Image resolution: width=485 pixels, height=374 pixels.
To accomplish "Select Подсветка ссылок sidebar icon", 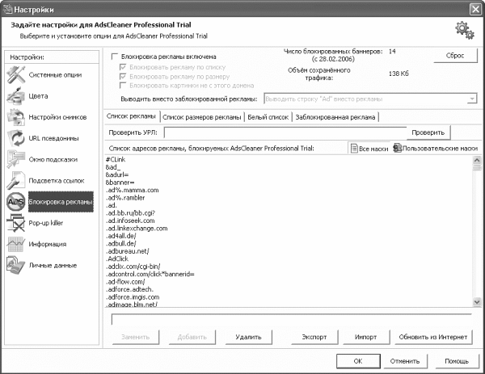I will [16, 180].
